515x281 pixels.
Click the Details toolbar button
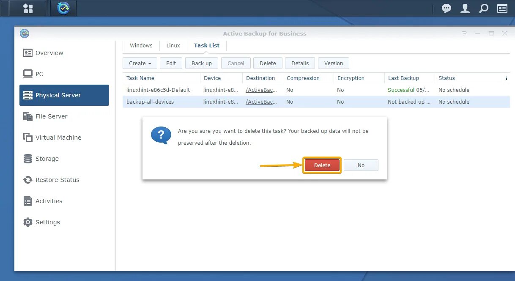300,63
